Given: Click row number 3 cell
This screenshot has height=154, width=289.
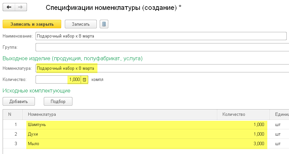Looking at the screenshot, I should 13,144.
